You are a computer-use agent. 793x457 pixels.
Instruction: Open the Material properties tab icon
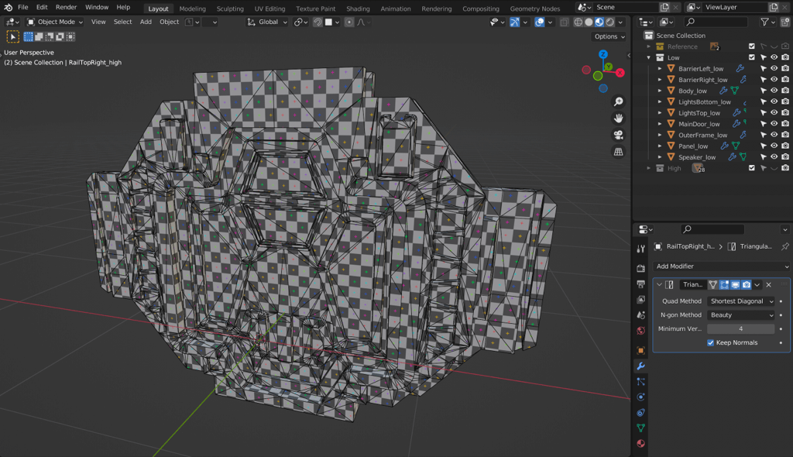click(640, 444)
